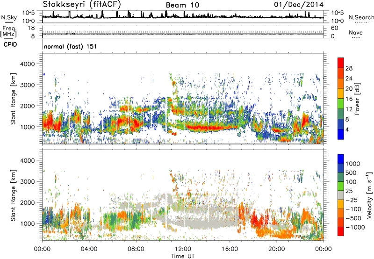Click the "500" velocity colorbar tick label
This screenshot has width=374, height=259.
pos(351,173)
